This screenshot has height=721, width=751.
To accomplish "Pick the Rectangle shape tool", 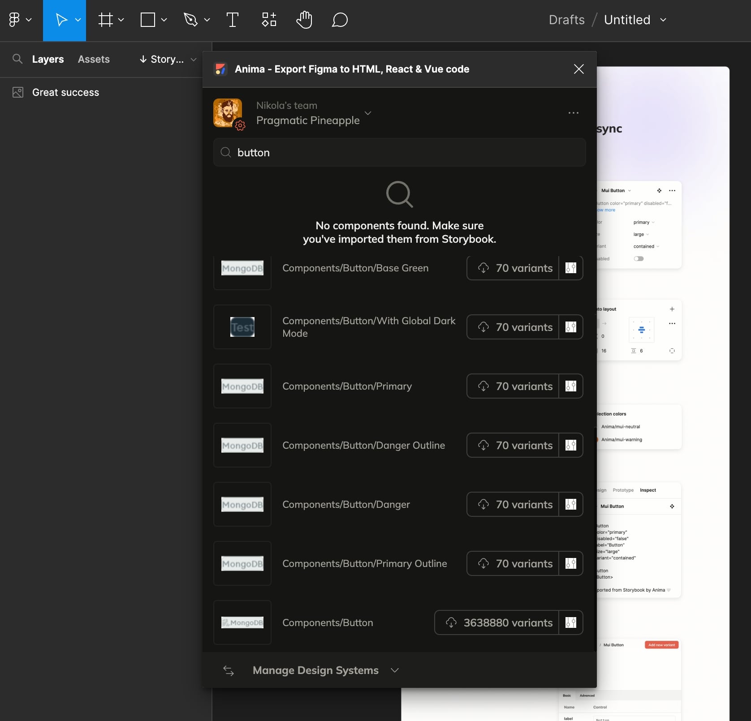I will [x=148, y=20].
